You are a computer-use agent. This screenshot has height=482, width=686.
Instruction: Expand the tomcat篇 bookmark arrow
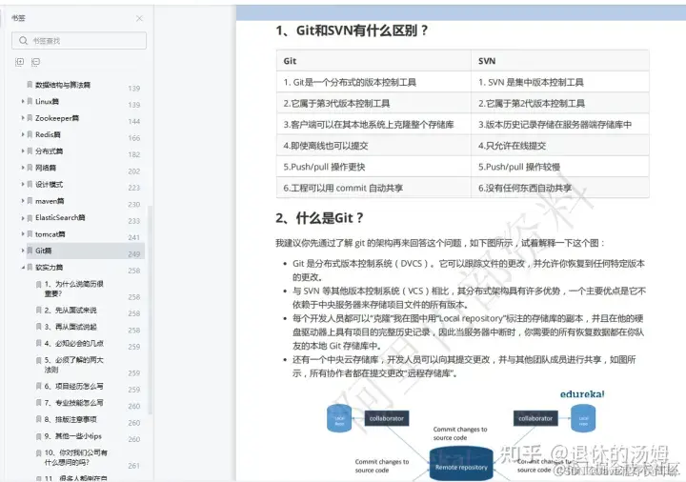(x=23, y=234)
